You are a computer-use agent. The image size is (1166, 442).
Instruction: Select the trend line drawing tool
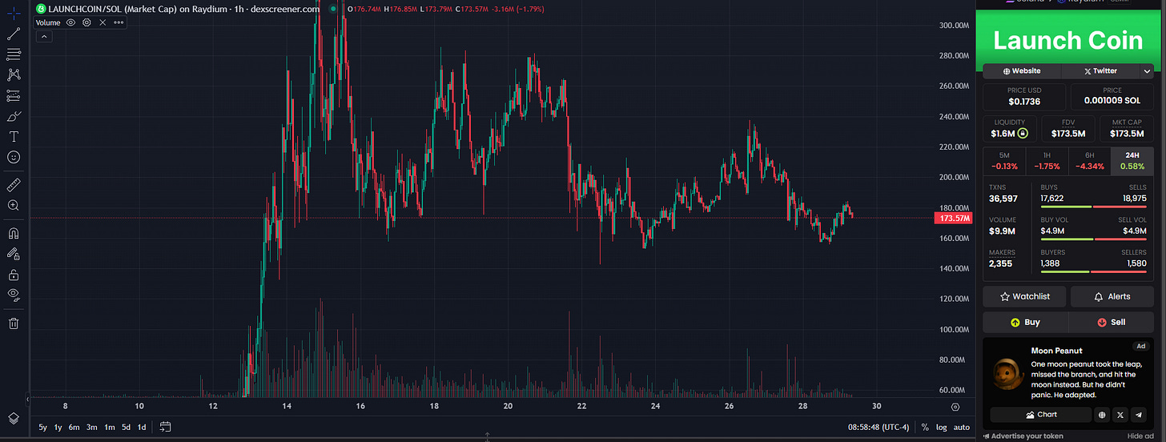(14, 34)
